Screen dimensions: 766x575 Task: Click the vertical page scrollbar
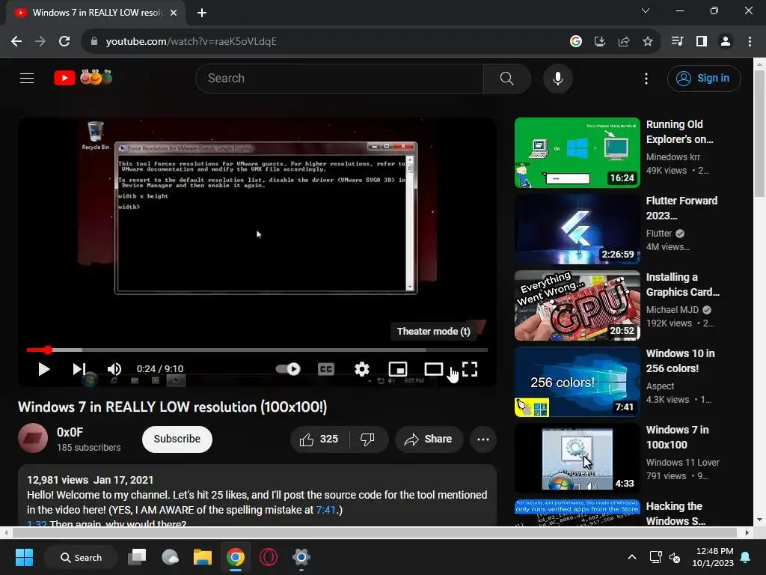pos(759,133)
